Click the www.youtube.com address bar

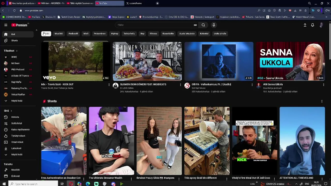34,11
